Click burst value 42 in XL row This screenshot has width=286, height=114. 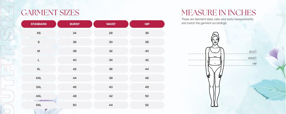[75, 69]
